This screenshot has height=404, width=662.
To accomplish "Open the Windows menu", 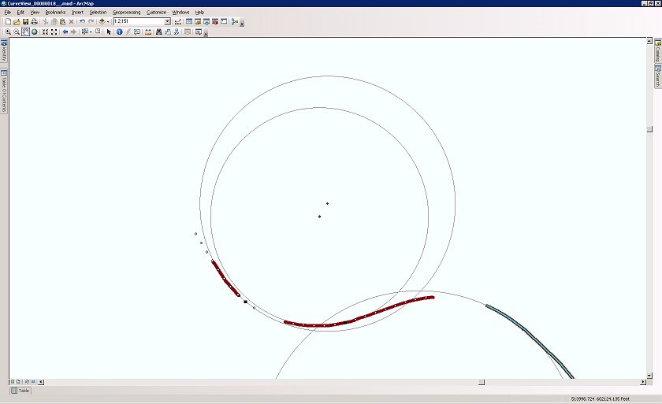I will (180, 13).
